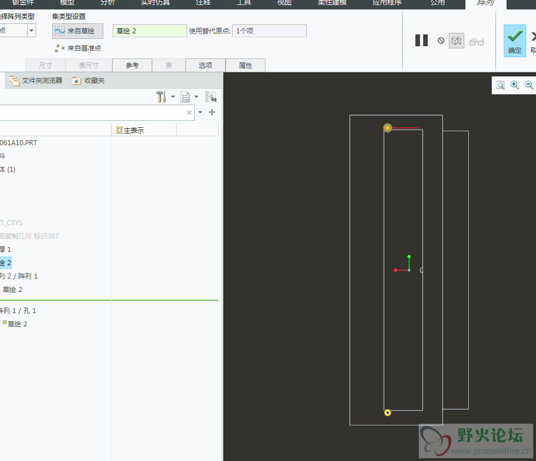Select the 草绘 2 child tree item under 阵列 2

[13, 290]
